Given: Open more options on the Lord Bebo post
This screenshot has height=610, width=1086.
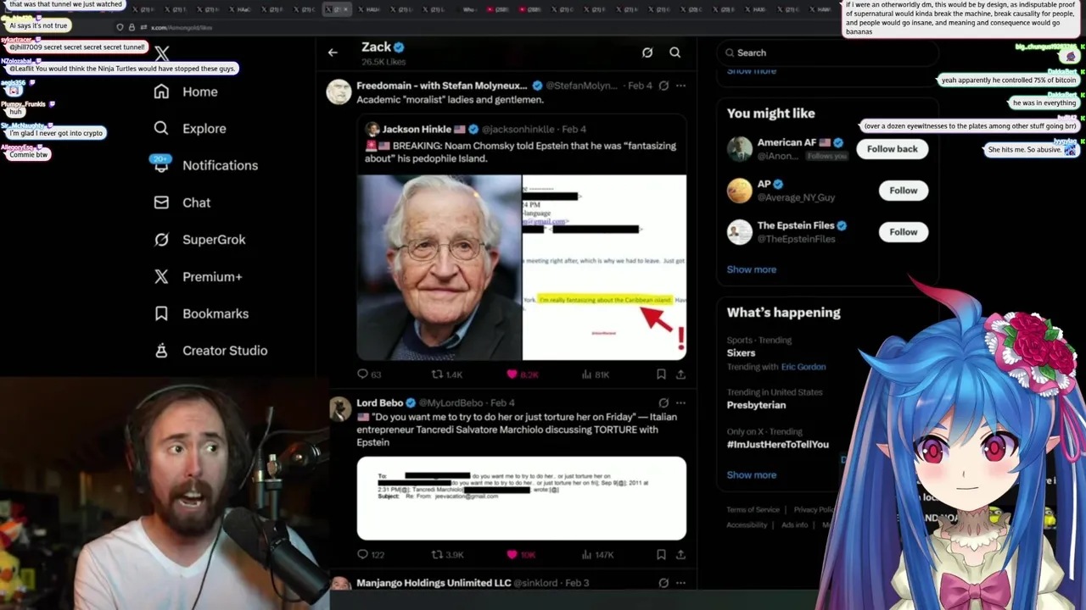Looking at the screenshot, I should (x=680, y=403).
